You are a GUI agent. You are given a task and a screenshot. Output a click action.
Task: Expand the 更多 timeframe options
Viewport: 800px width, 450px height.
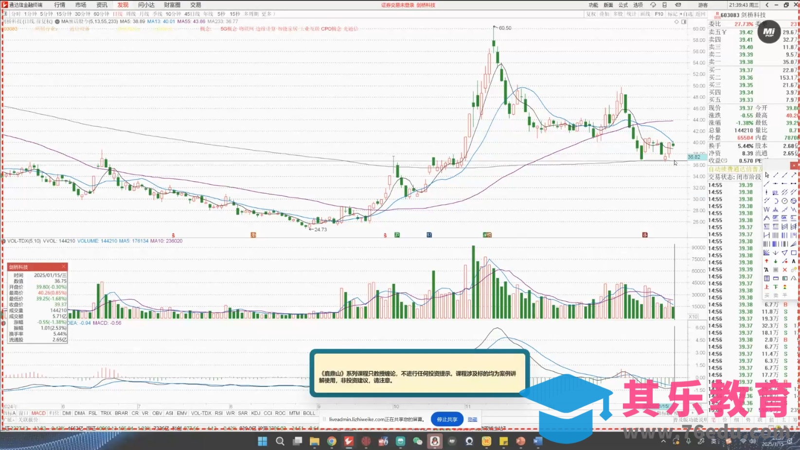(267, 14)
